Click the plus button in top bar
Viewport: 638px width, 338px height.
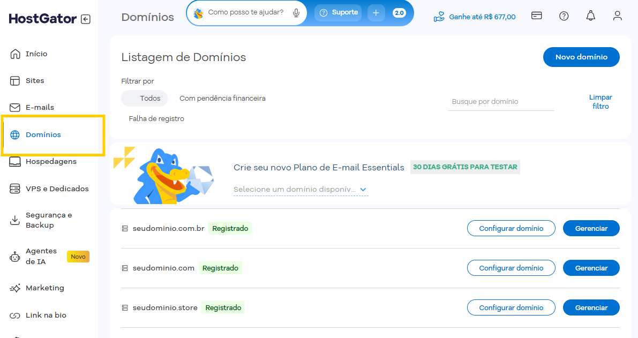376,13
